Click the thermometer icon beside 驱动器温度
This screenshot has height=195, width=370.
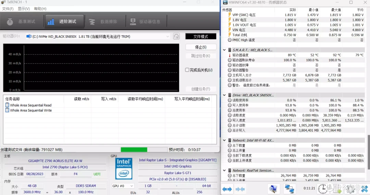click(229, 55)
